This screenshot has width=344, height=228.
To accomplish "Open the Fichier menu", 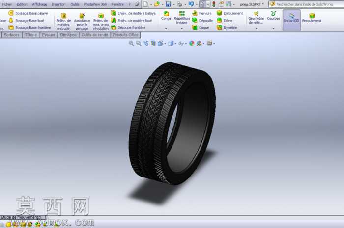I will [x=7, y=4].
